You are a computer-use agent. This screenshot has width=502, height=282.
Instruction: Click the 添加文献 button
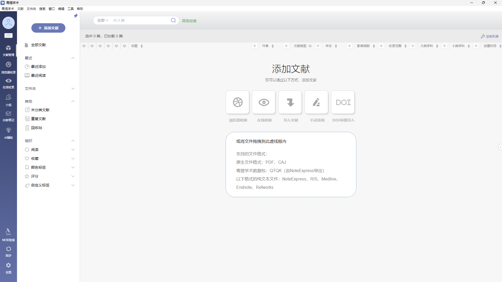[48, 28]
